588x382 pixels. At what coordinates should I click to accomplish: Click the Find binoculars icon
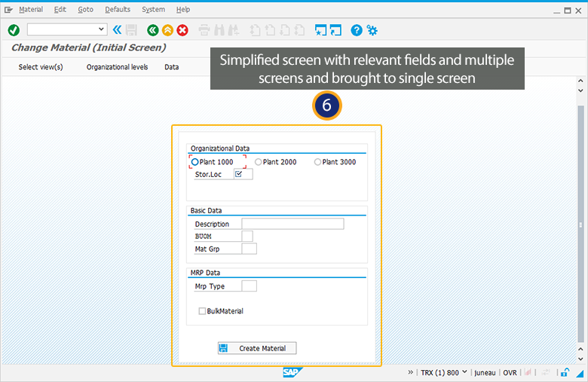coord(219,30)
